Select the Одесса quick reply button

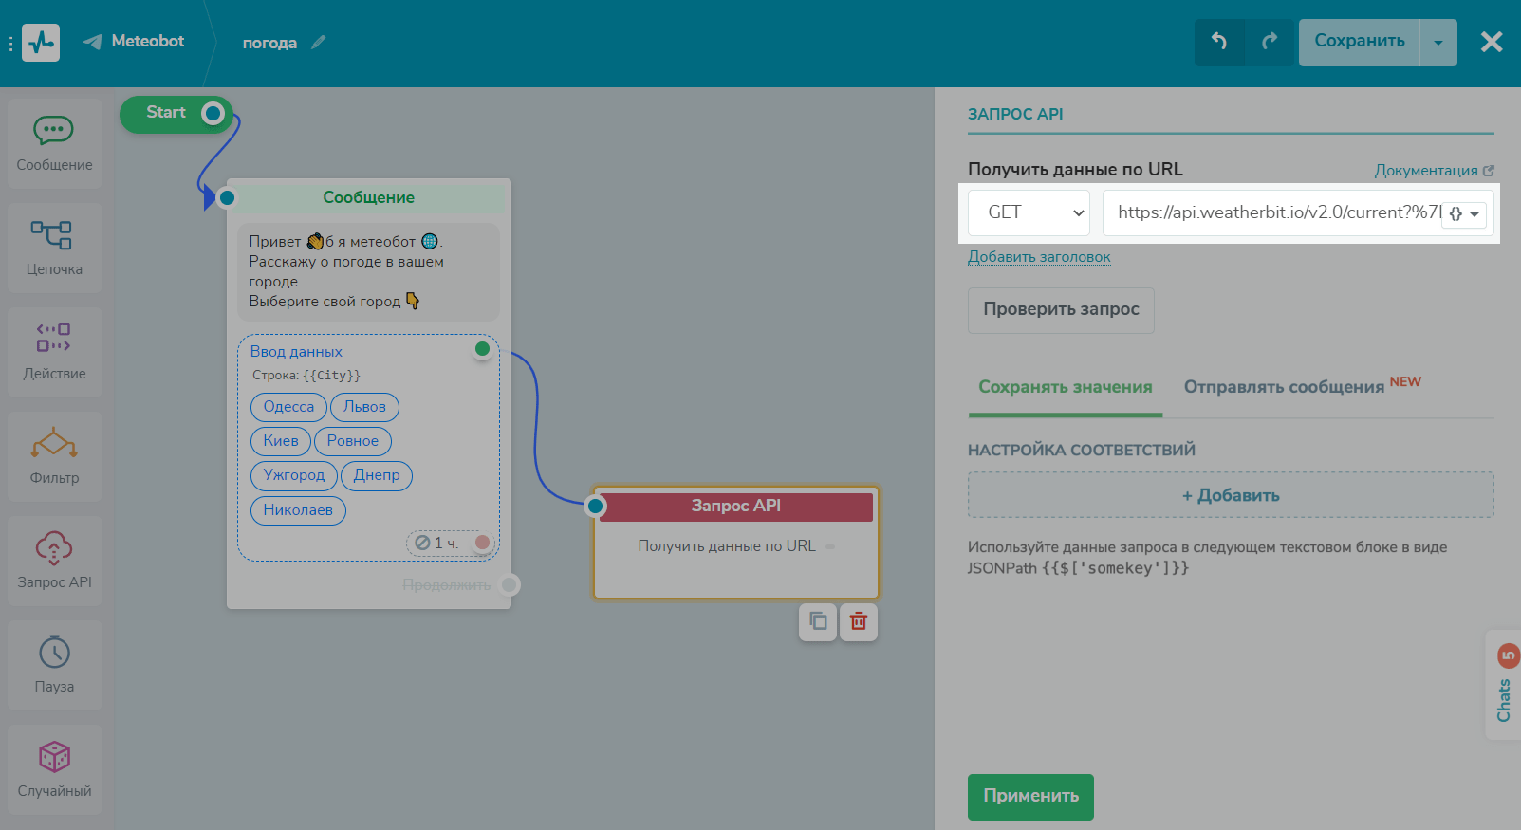pos(288,407)
